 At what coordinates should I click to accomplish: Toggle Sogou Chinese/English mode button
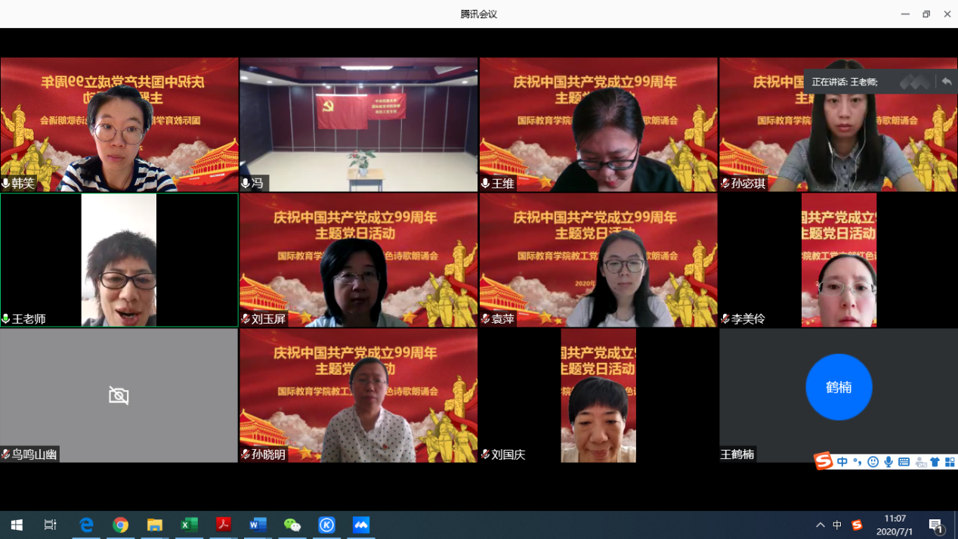tap(842, 462)
